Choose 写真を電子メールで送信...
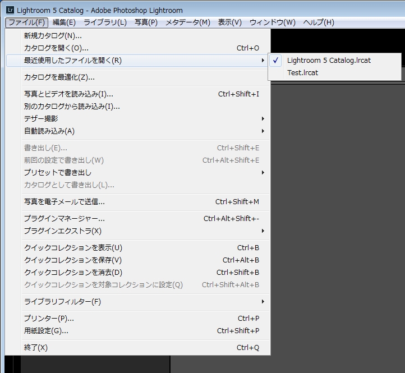The image size is (405, 373). click(138, 202)
